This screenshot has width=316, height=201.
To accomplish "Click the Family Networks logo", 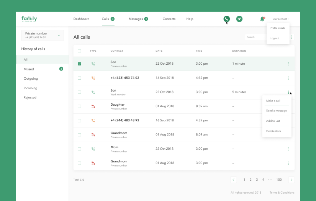I will [29, 19].
